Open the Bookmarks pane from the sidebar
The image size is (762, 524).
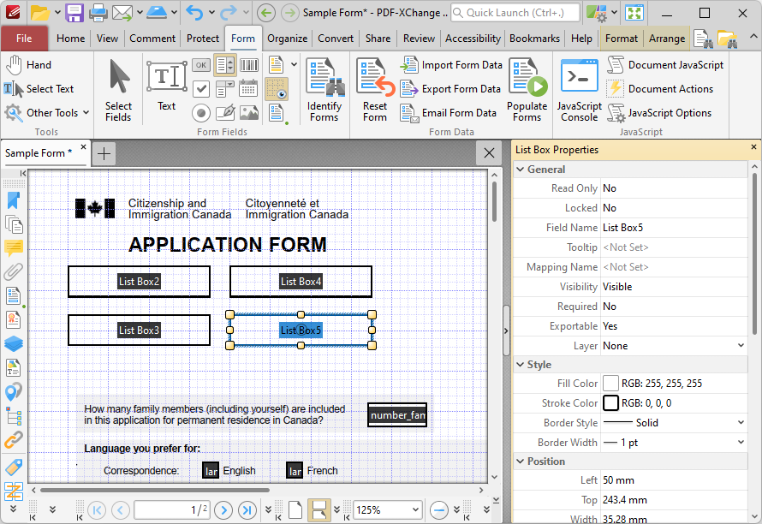tap(14, 199)
